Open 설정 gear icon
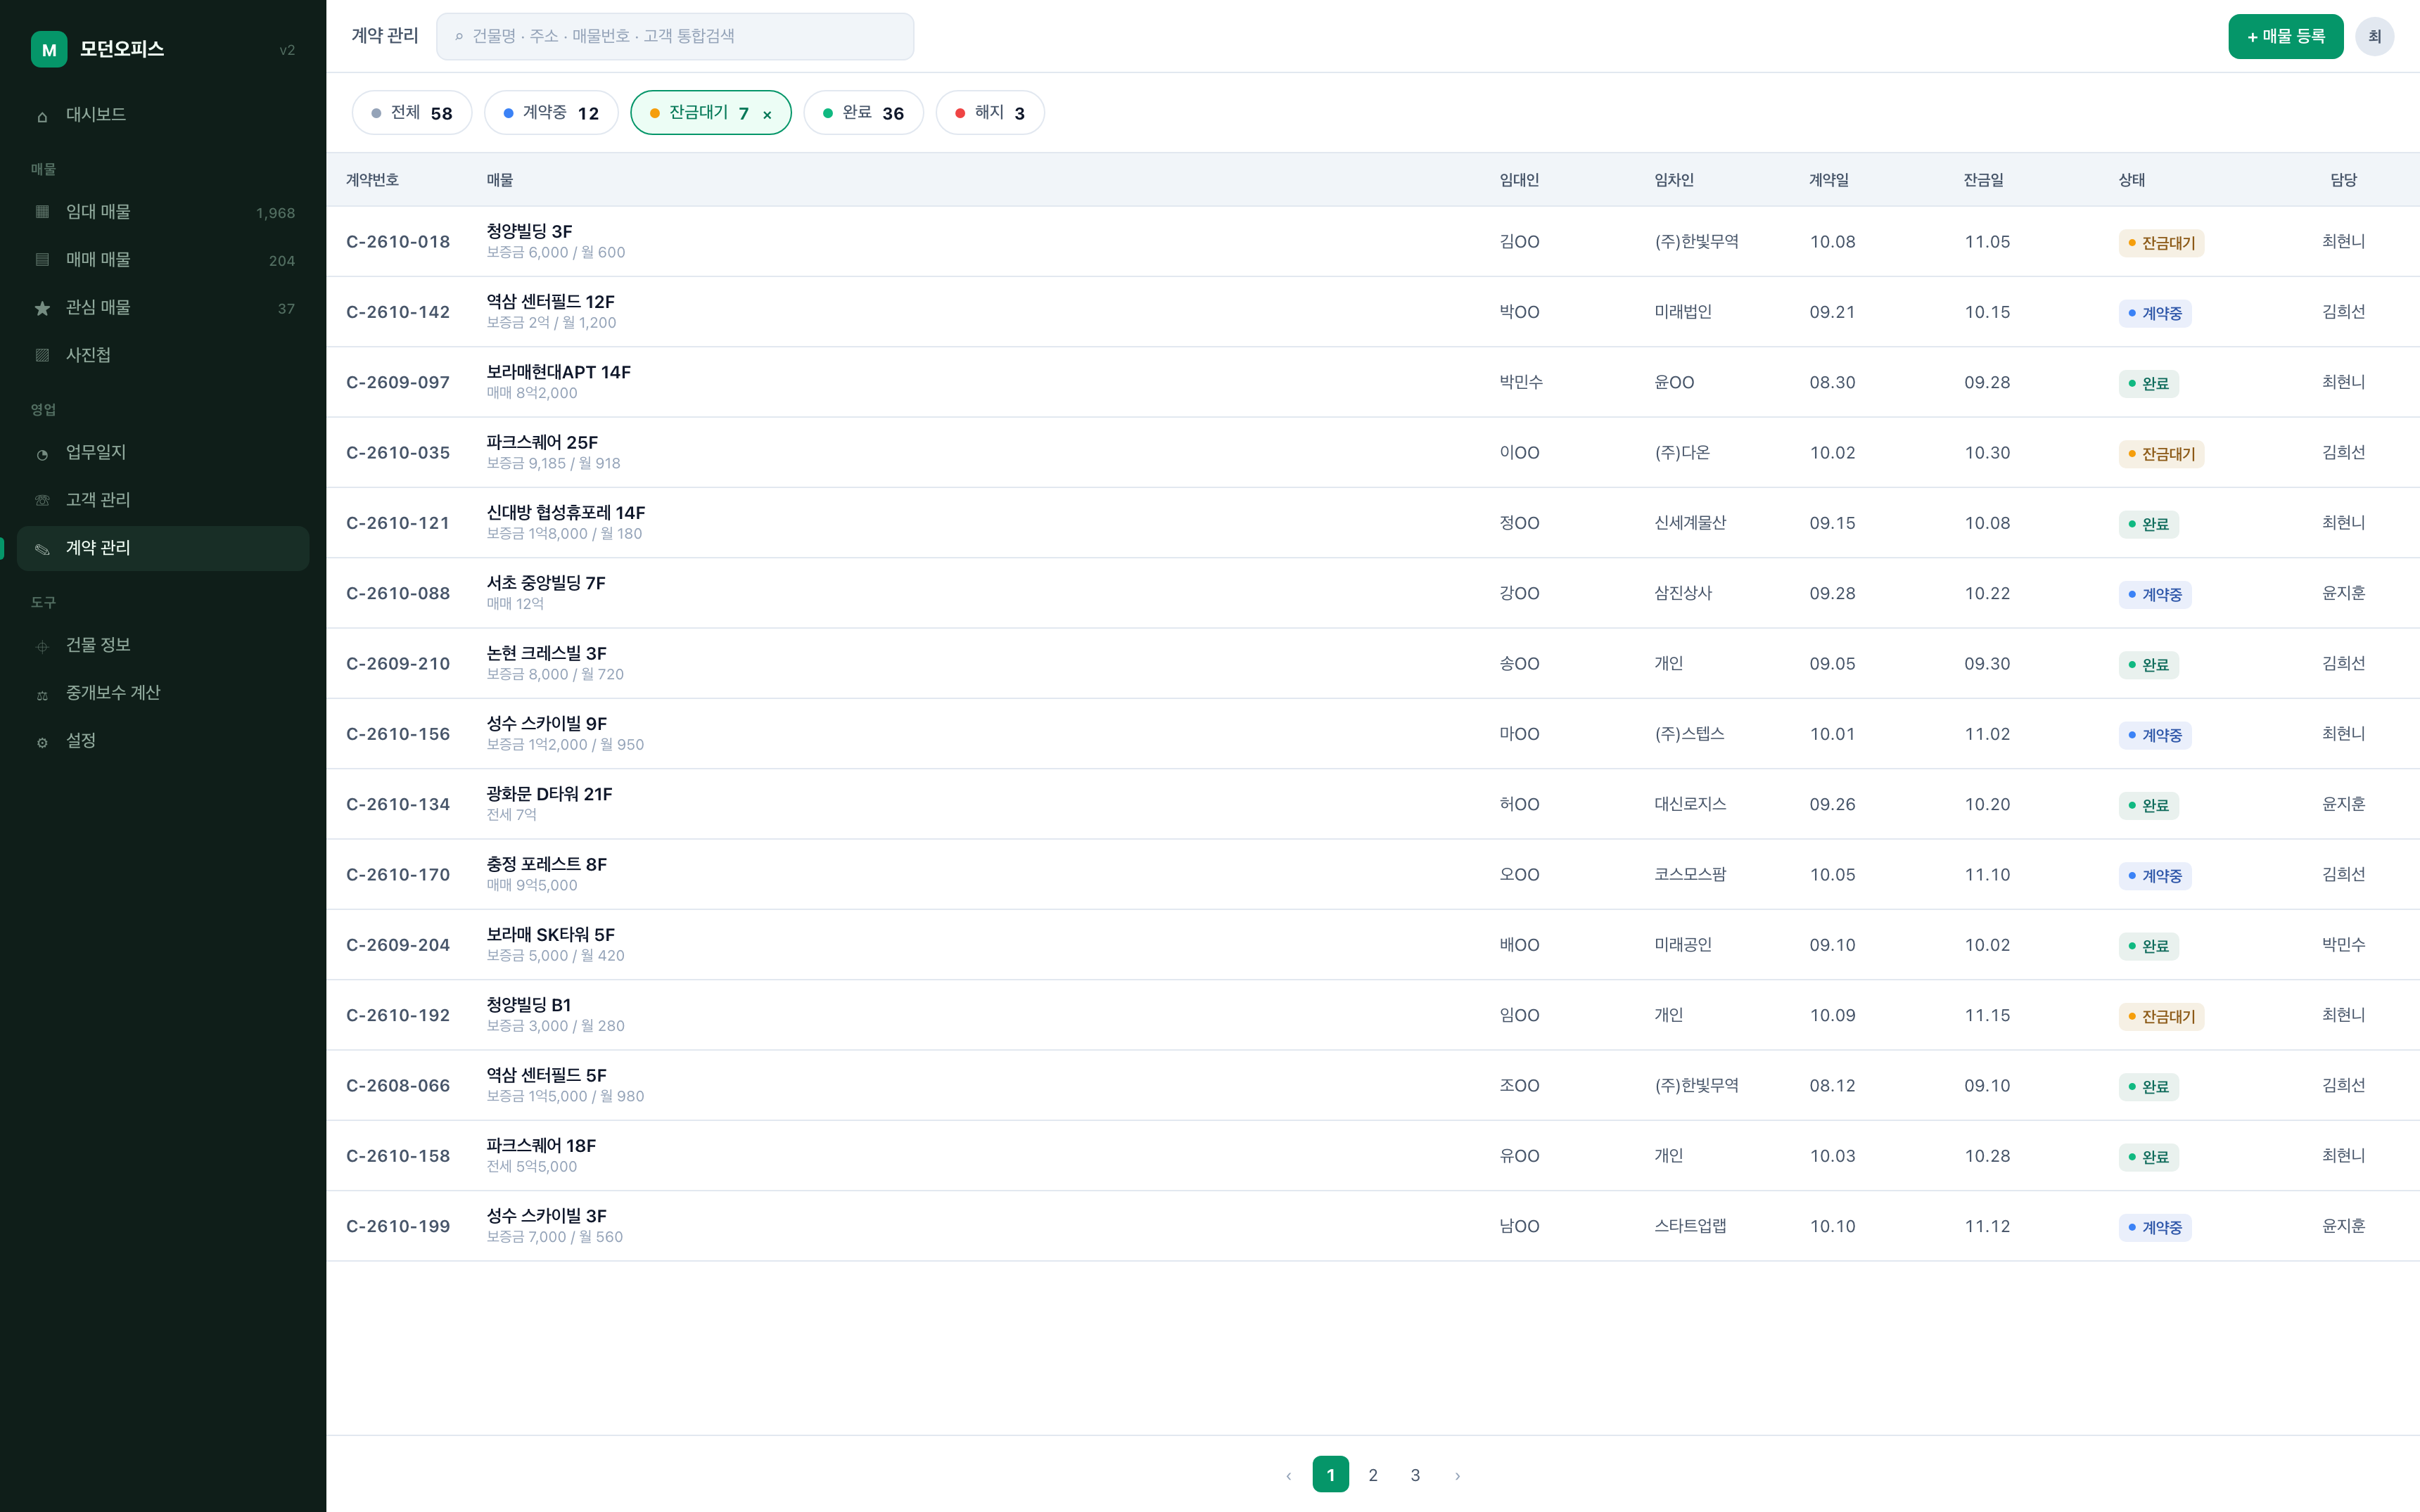The width and height of the screenshot is (2420, 1512). tap(42, 742)
